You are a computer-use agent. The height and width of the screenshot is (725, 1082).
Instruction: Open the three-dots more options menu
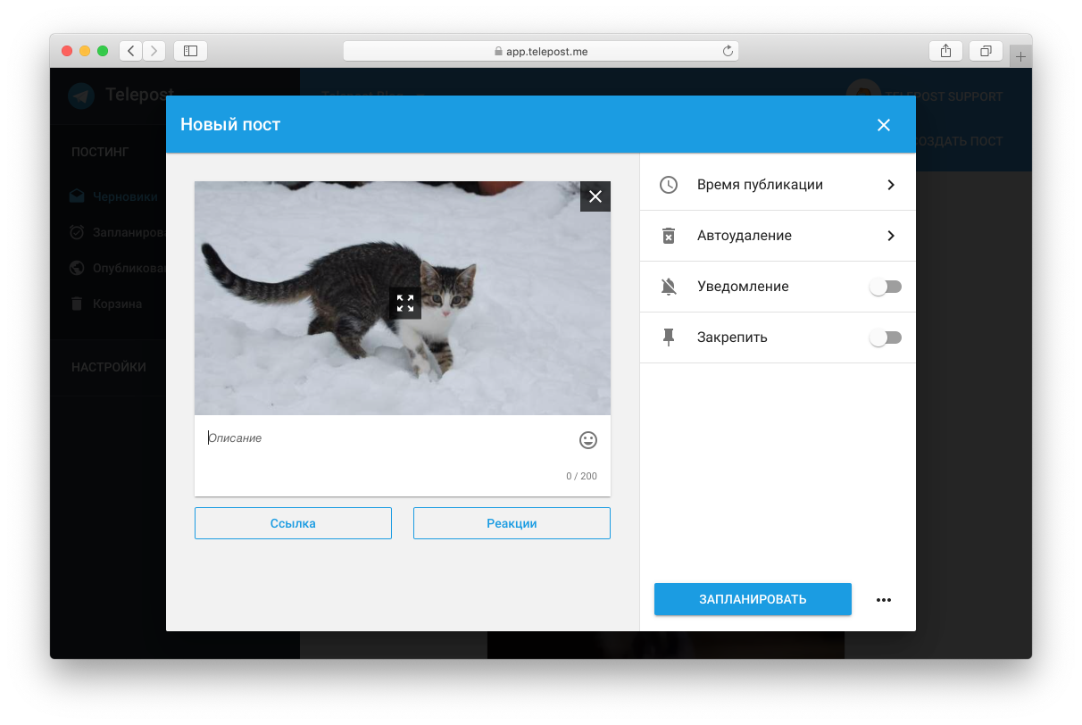click(884, 600)
